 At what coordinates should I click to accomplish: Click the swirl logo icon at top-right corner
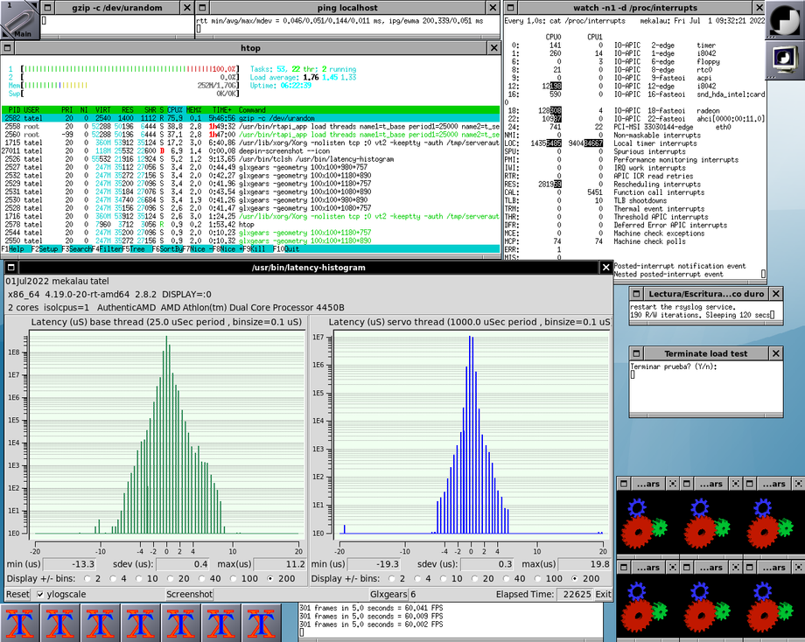(785, 19)
